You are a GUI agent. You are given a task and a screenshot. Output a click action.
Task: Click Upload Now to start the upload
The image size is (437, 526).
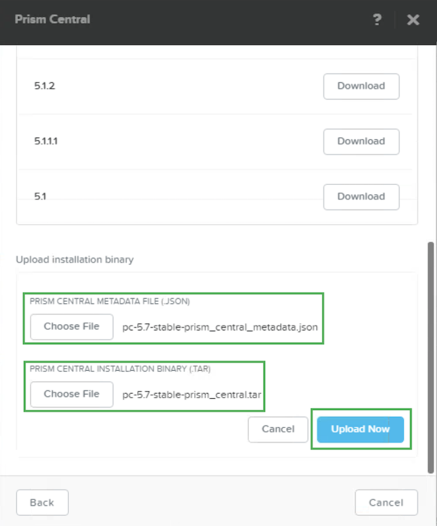(360, 429)
